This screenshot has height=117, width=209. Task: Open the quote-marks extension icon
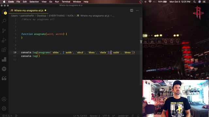pyautogui.click(x=4, y=78)
